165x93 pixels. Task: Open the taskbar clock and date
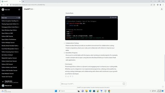coord(159,91)
